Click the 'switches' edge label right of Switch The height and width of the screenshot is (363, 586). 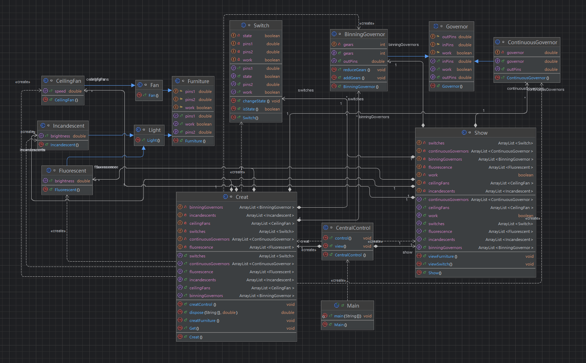click(306, 90)
